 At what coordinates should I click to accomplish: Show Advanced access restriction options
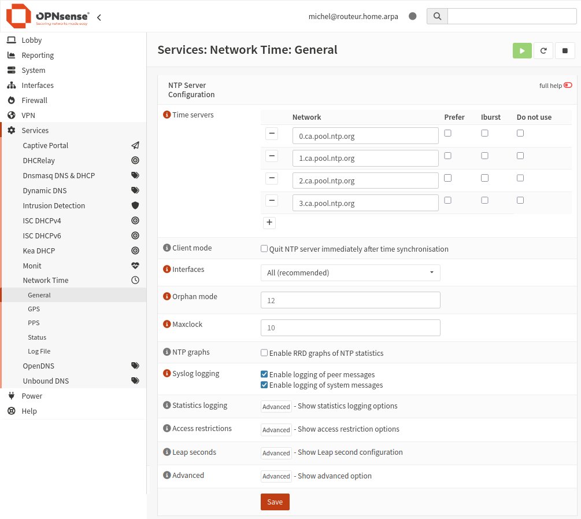pos(276,430)
